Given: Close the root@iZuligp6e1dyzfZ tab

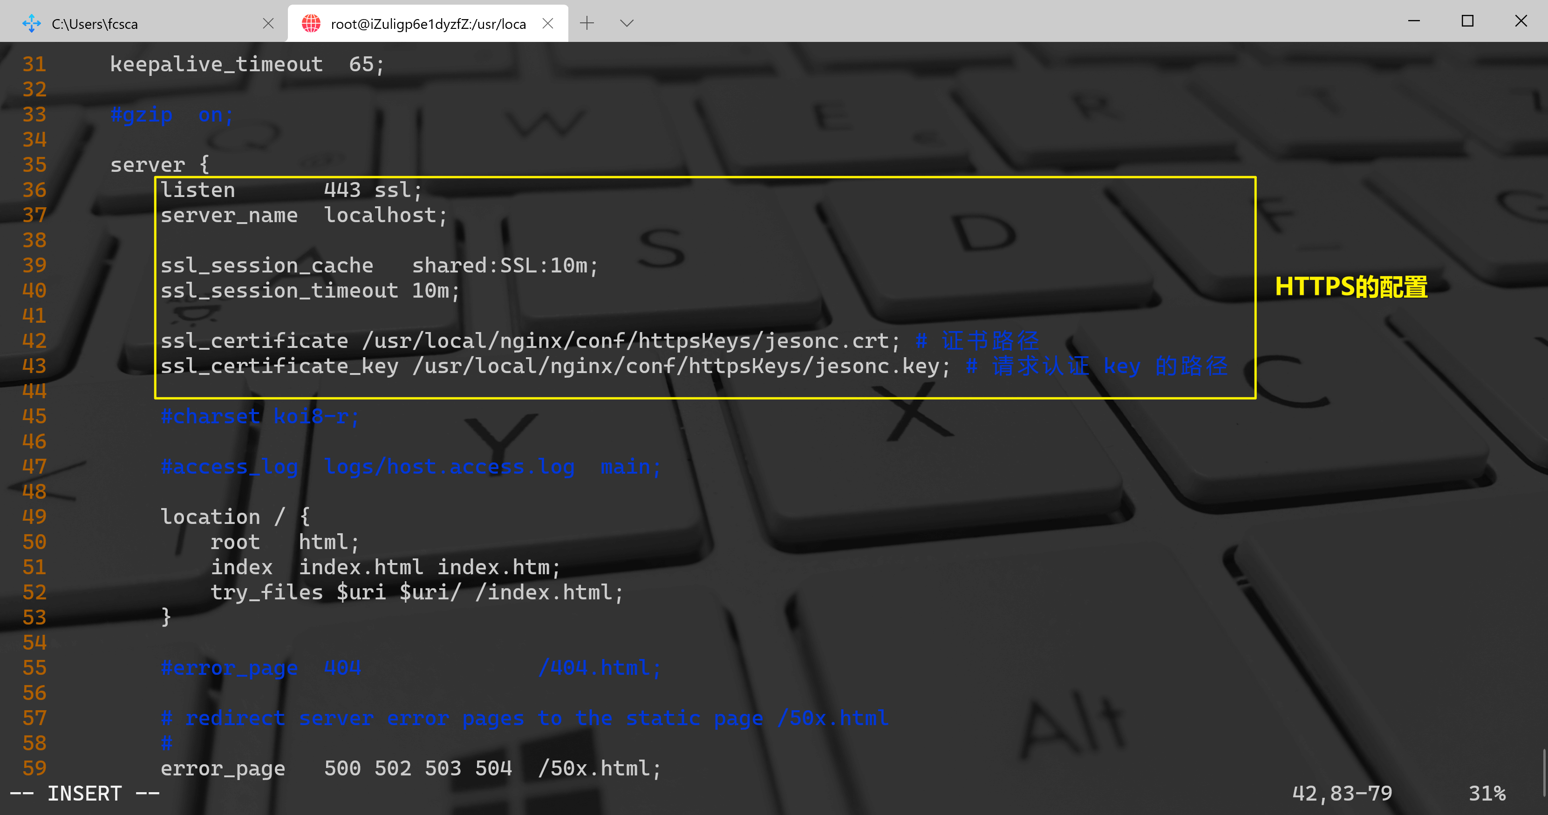Looking at the screenshot, I should [547, 23].
